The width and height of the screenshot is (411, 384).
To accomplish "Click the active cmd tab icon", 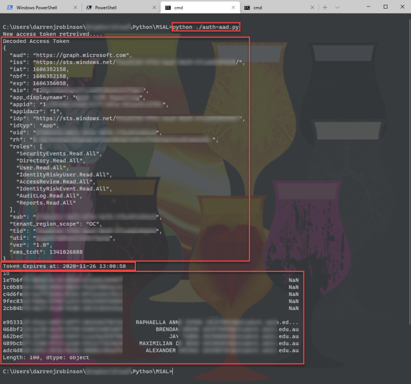I will (x=168, y=8).
